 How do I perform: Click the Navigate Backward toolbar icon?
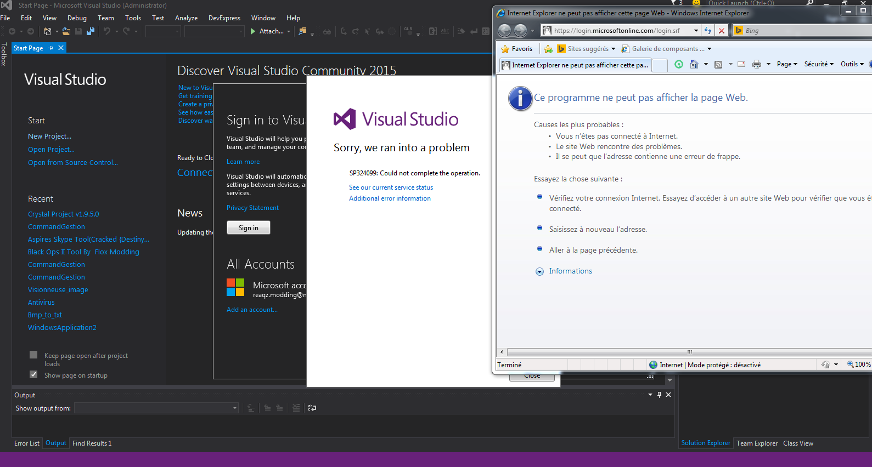(x=12, y=31)
